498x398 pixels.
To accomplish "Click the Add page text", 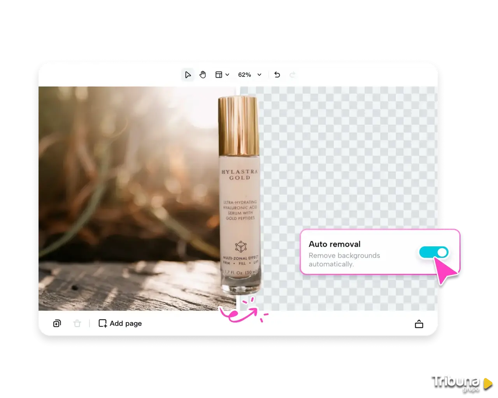I will [x=126, y=323].
